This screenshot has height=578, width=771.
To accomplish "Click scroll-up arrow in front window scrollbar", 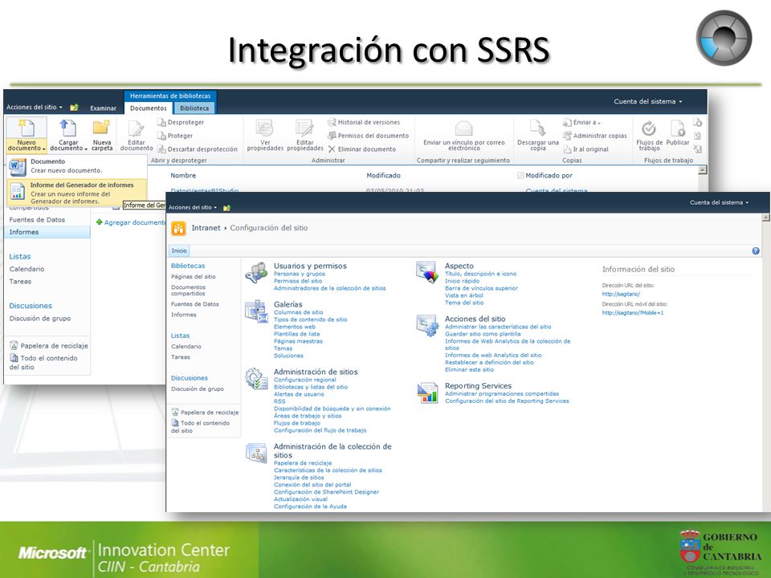I will [x=765, y=217].
